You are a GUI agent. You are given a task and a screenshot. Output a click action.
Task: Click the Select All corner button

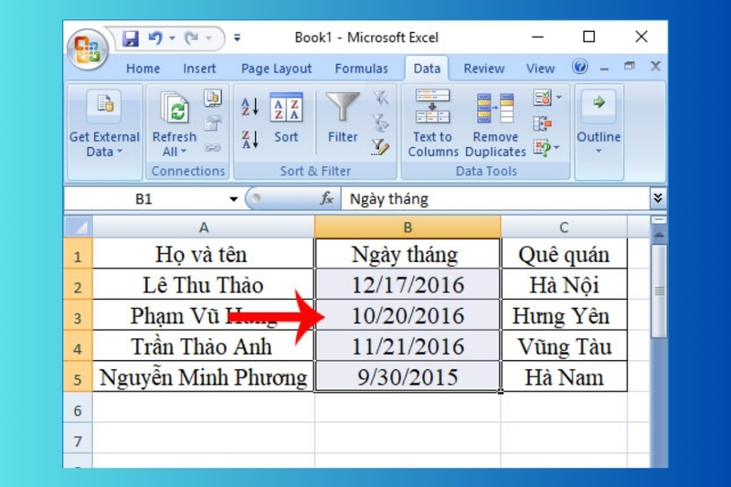(x=79, y=227)
